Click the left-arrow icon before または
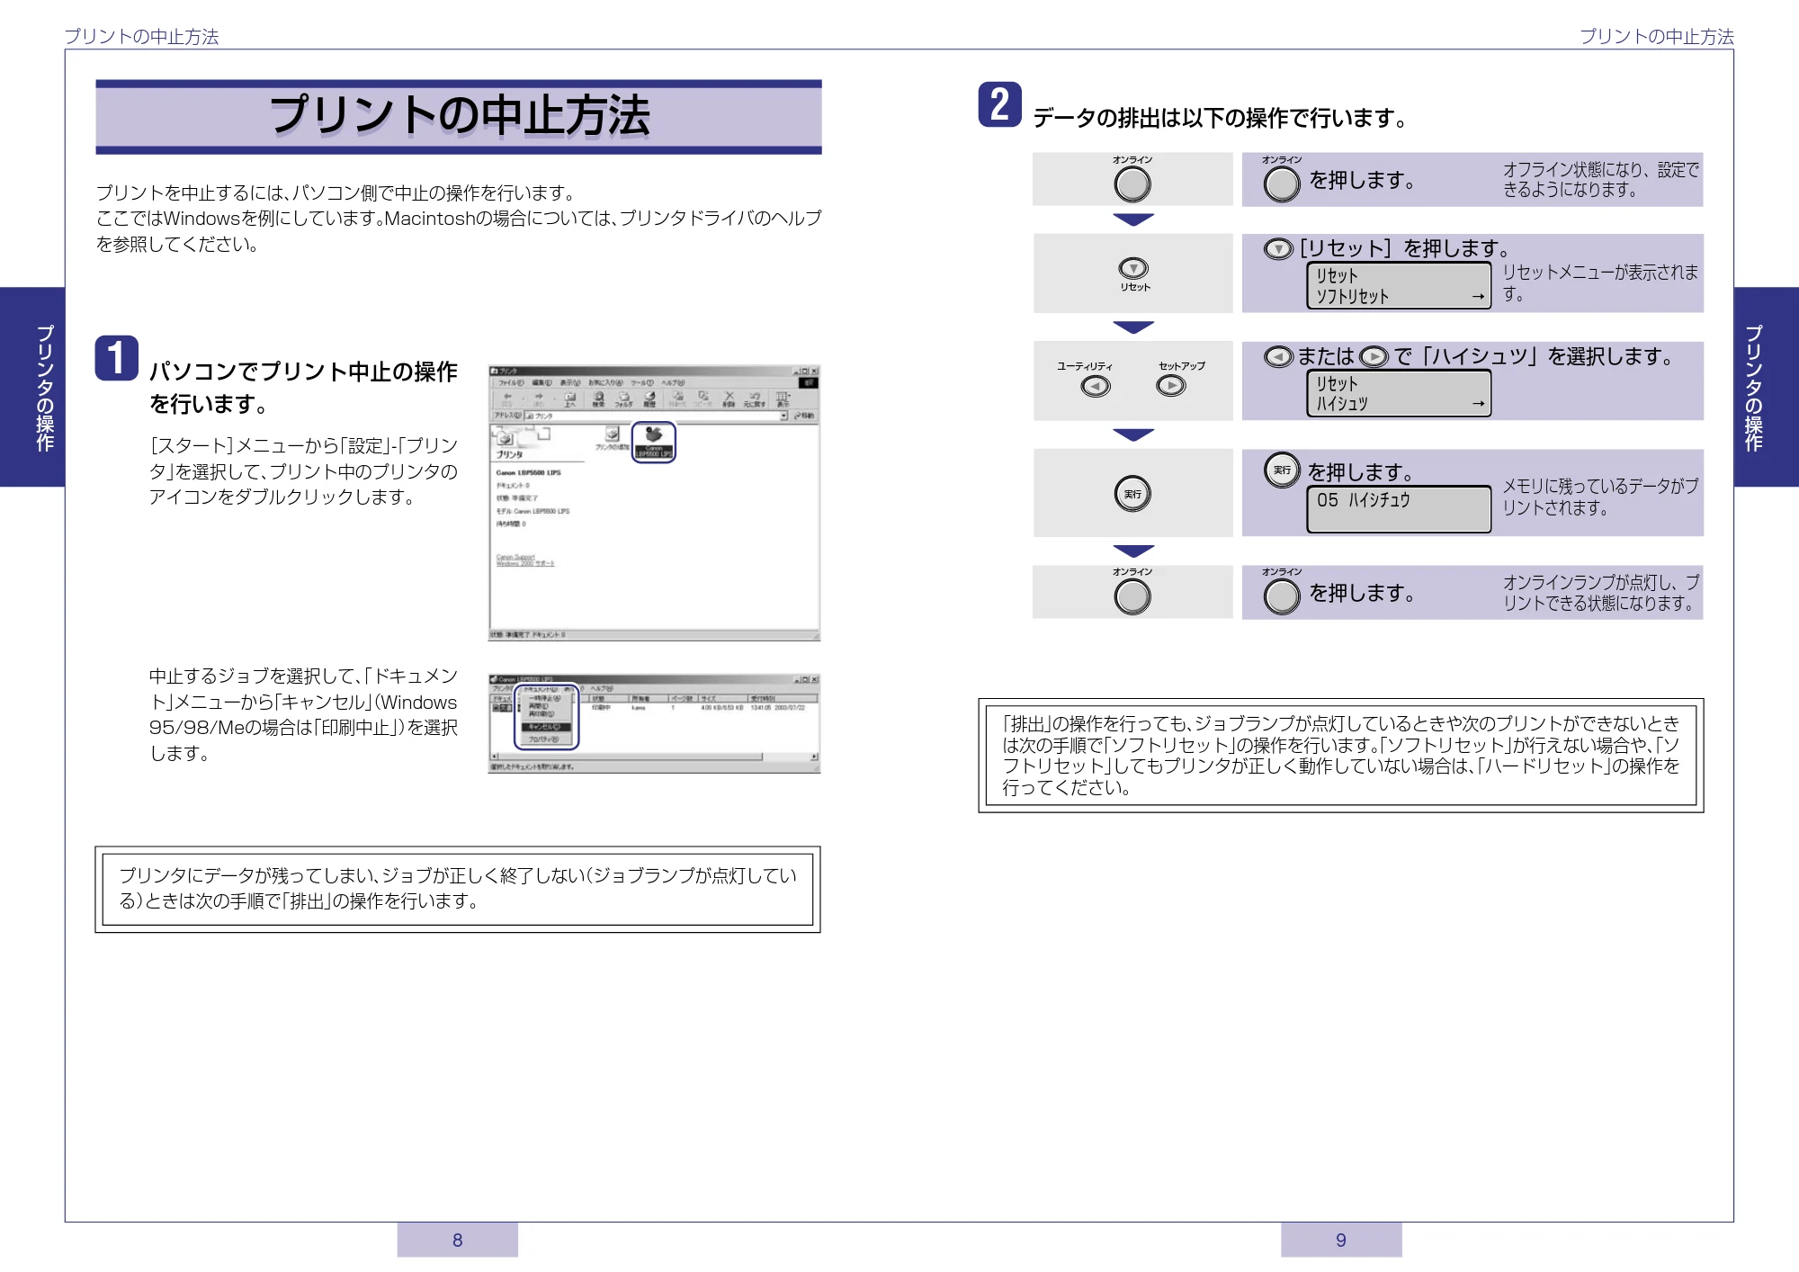Screen dimensions: 1799x1272 (x=1278, y=357)
